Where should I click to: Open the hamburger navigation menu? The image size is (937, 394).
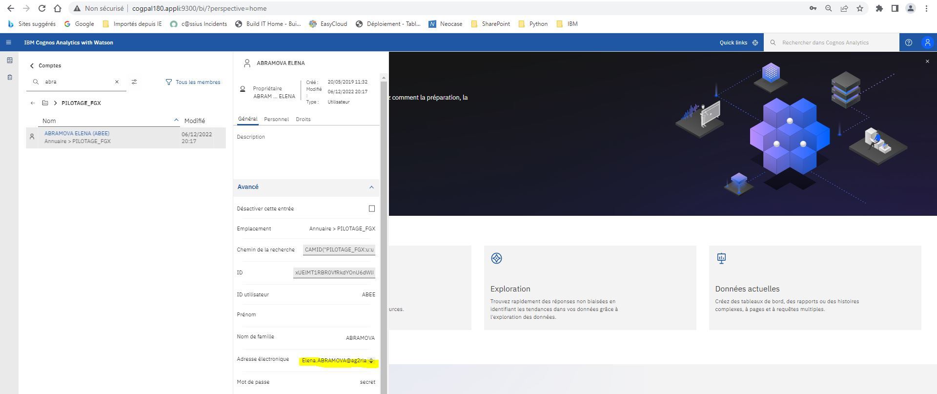[8, 42]
